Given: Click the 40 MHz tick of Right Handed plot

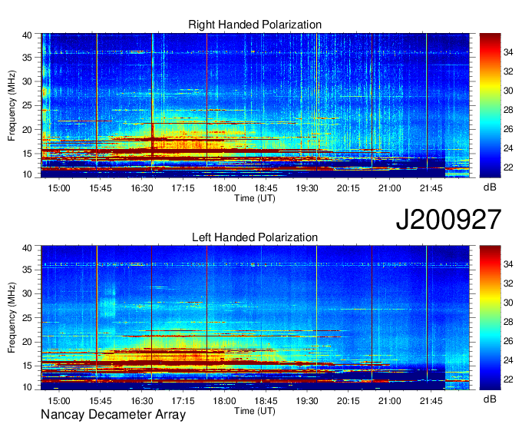Looking at the screenshot, I should pos(27,35).
